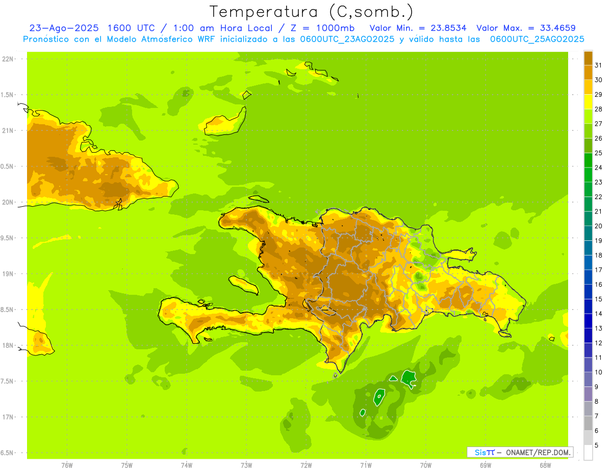Viewport: 612px width, 472px height.
Task: Click the '76W' longitude axis label
Action: 67,465
